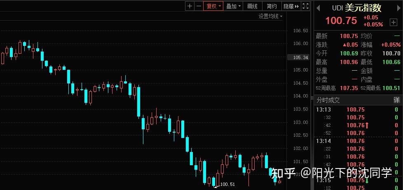Click the 总量 label in quote panel

pyautogui.click(x=321, y=71)
